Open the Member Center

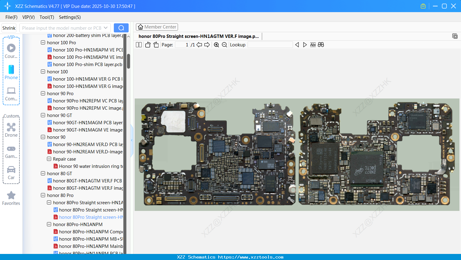tap(157, 27)
